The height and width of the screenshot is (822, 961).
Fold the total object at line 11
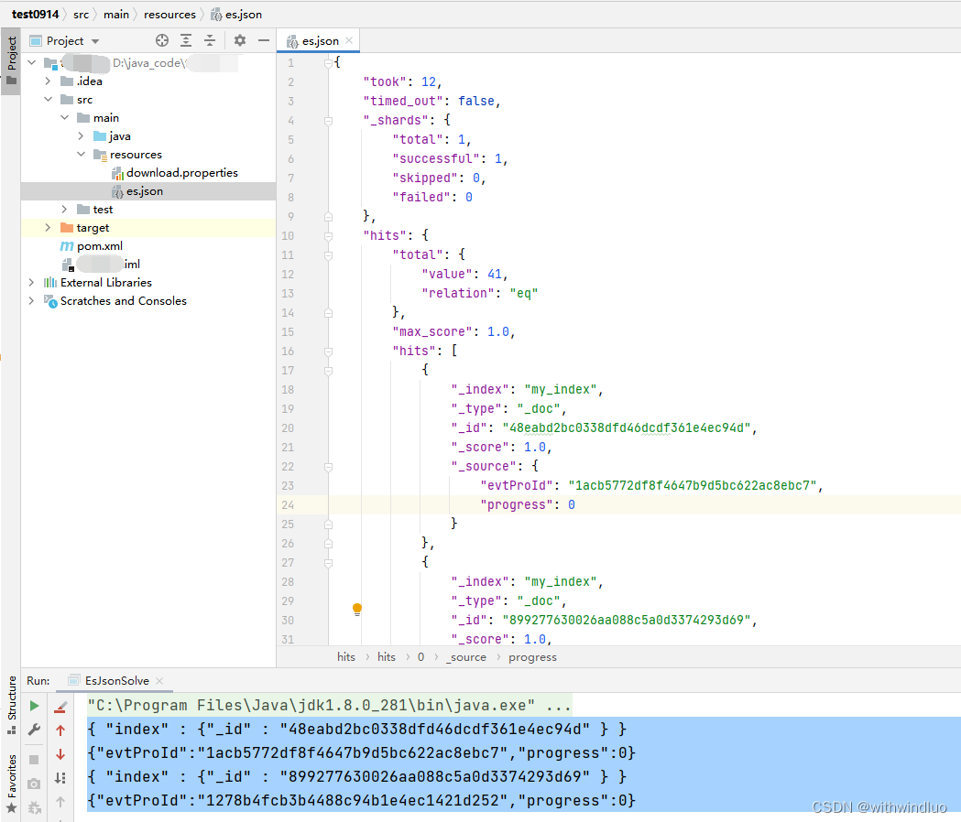(329, 254)
